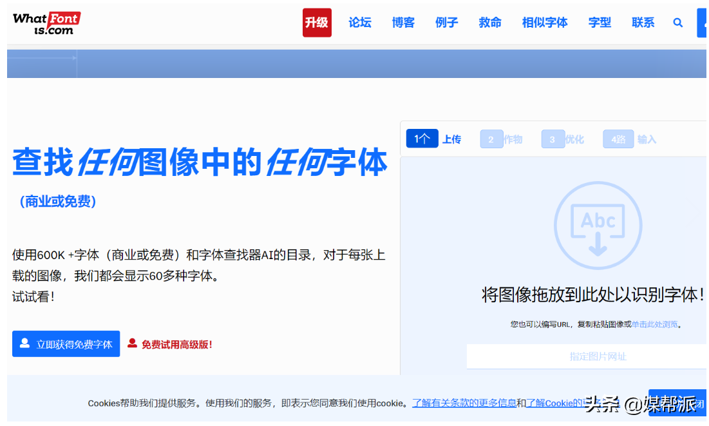Focus the 指定图片网址 URL input field
This screenshot has width=709, height=426.
(x=587, y=356)
